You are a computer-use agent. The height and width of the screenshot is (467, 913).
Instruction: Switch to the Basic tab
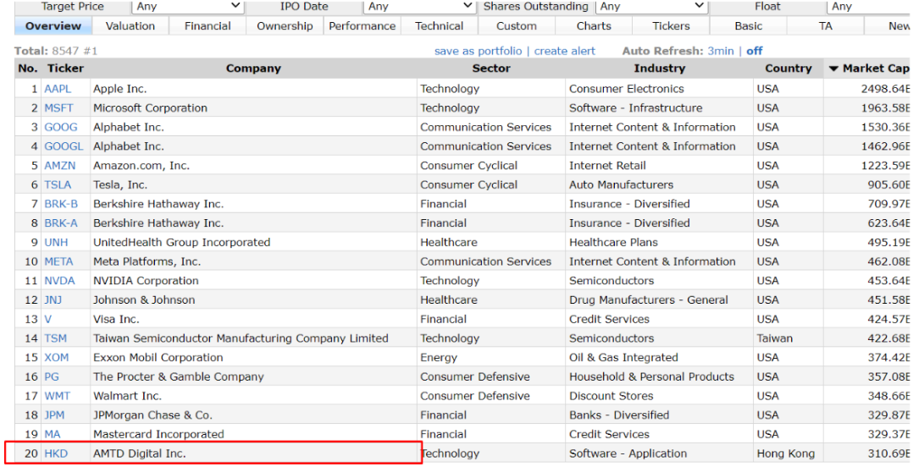click(748, 26)
